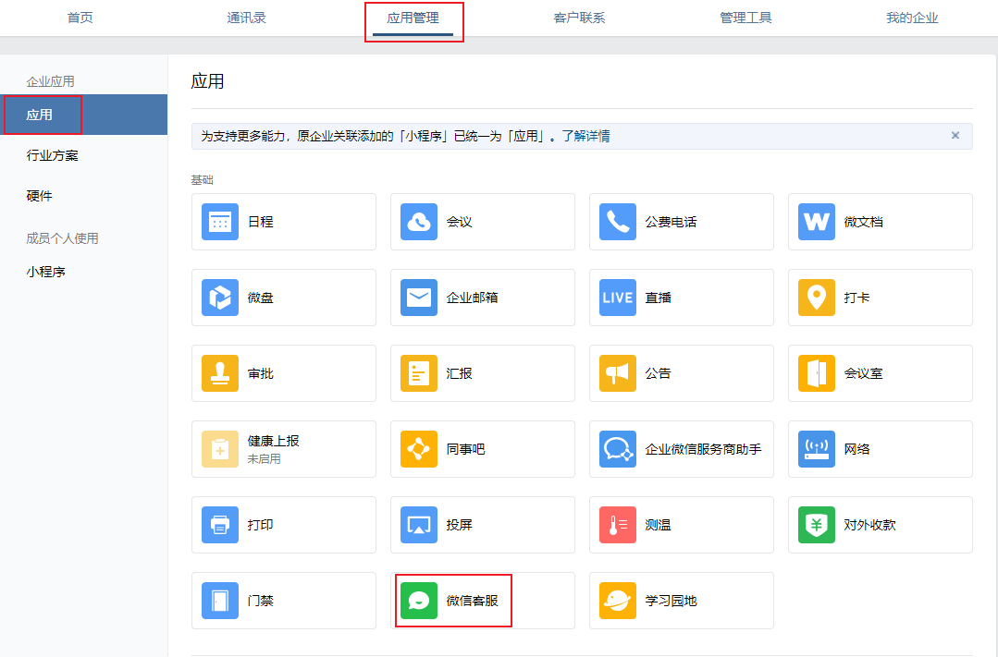Open the green 微信客服 icon
Screen dimensions: 998x657
click(419, 600)
